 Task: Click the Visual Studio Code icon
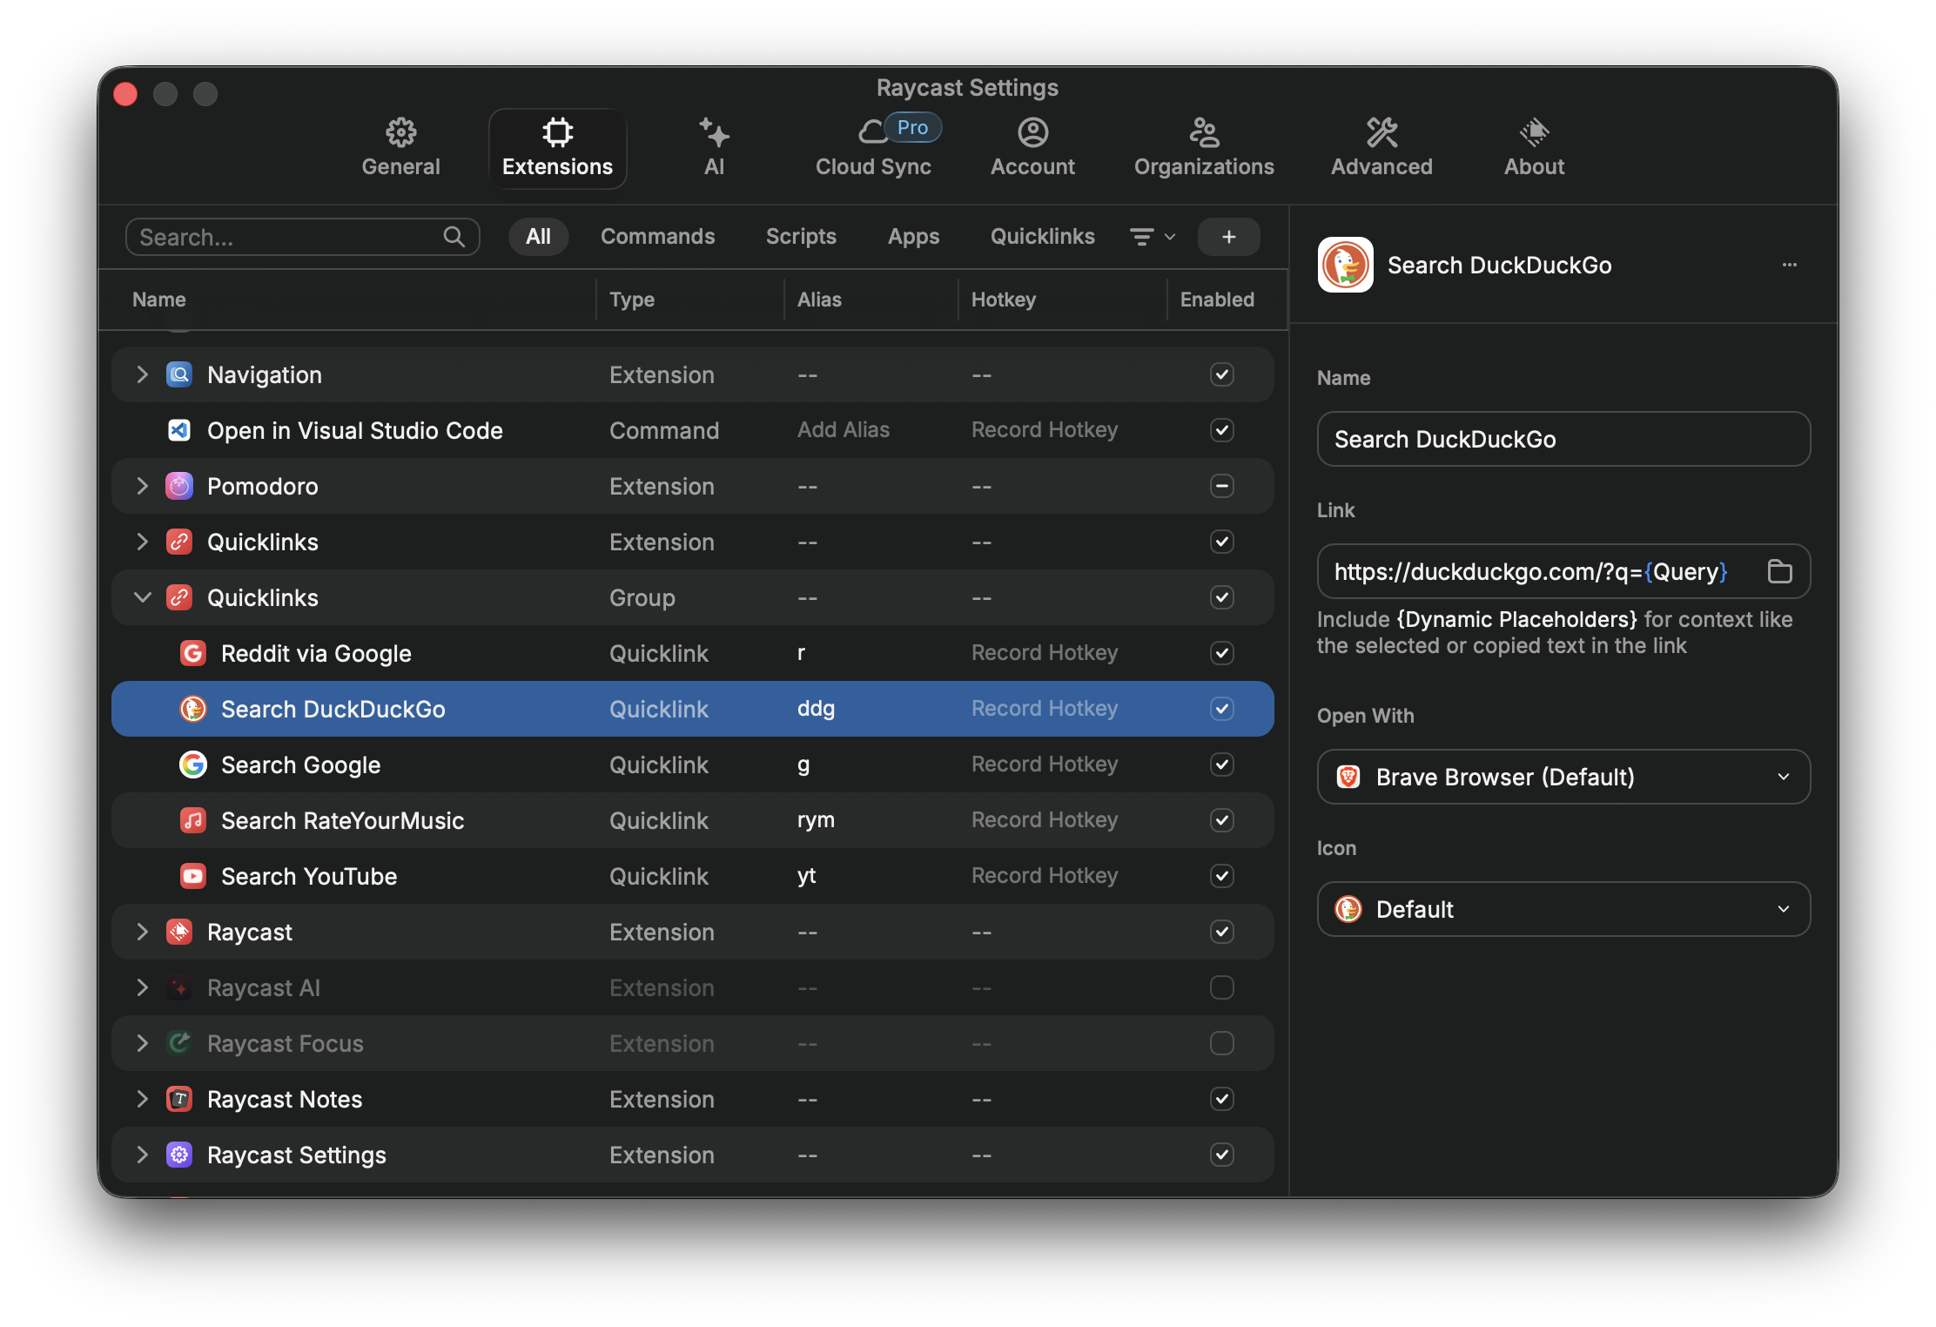pos(179,430)
